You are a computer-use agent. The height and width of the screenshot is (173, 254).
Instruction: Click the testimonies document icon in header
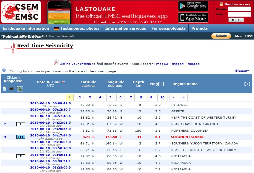coord(4,89)
